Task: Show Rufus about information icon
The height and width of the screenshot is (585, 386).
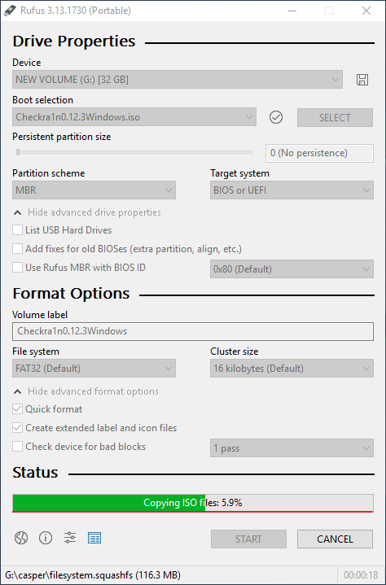Action: point(46,538)
